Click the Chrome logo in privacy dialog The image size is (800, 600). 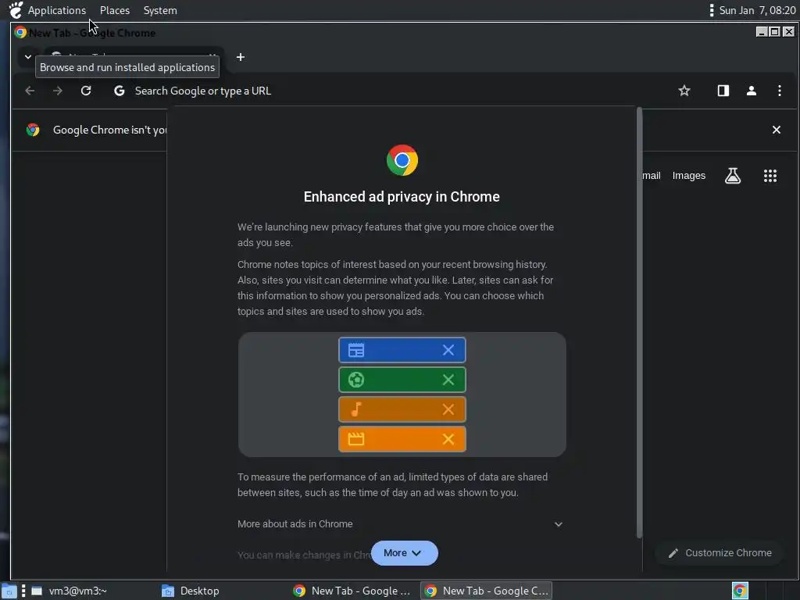[402, 160]
